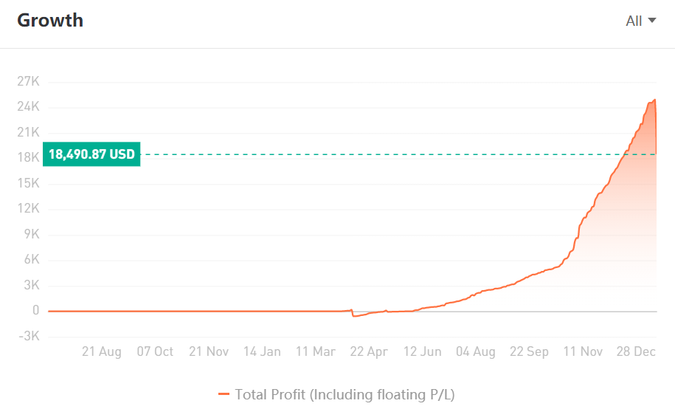The height and width of the screenshot is (409, 675).
Task: Click the orange legend line marker
Action: [224, 394]
